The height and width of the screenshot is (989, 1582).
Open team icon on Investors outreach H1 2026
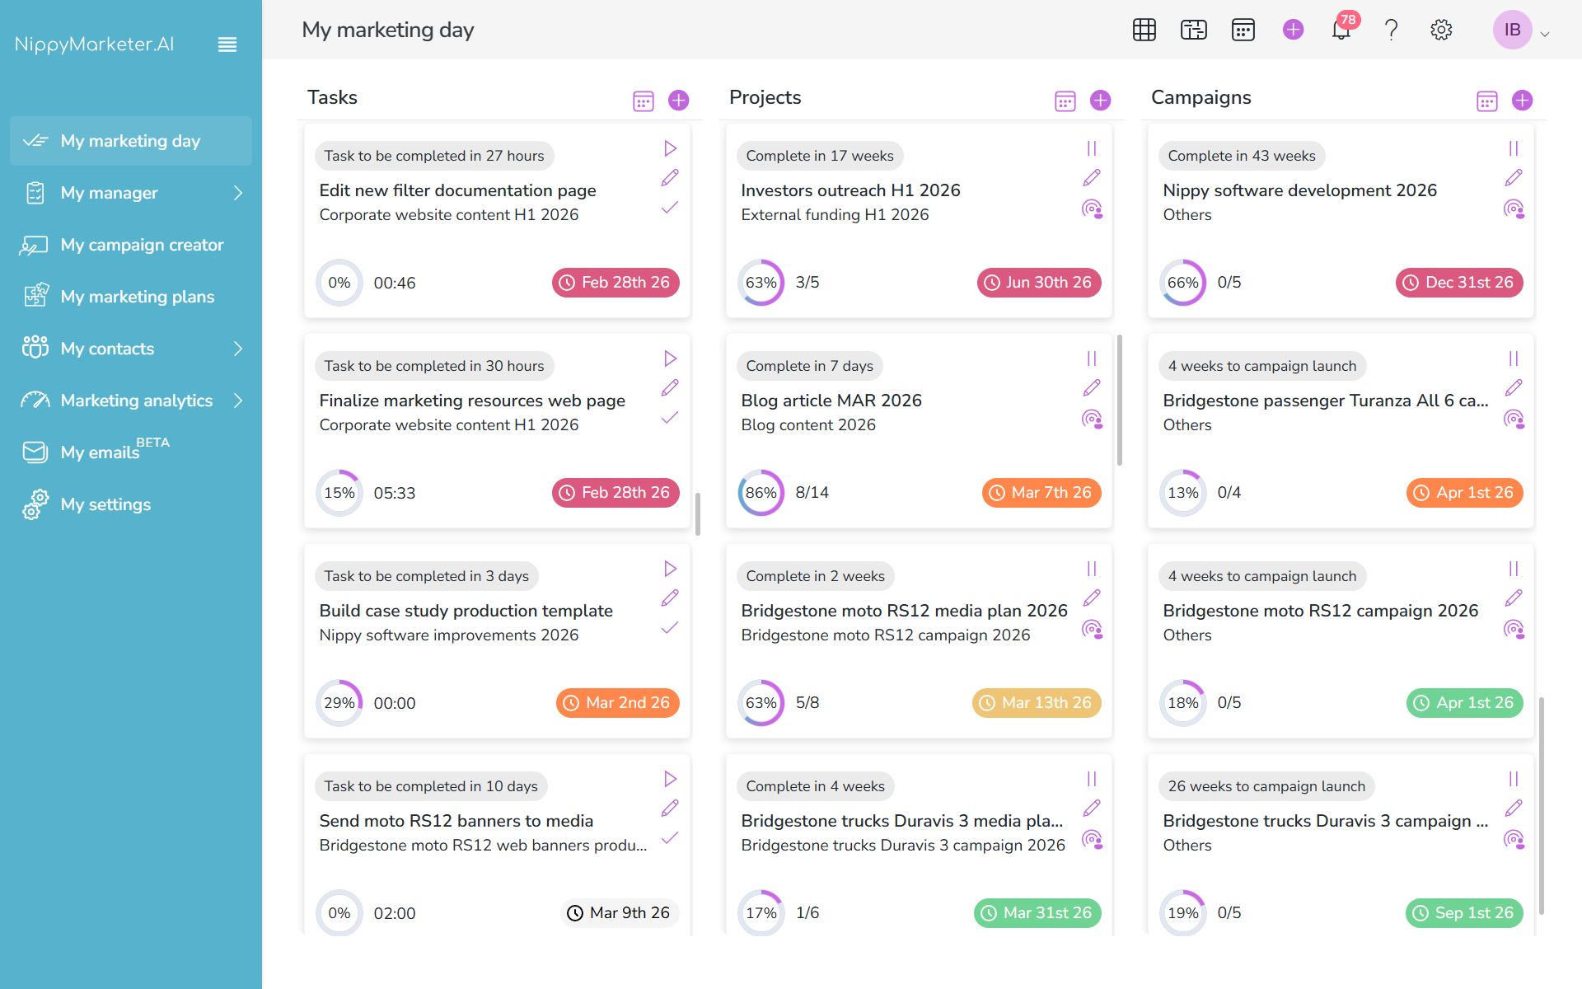click(x=1092, y=209)
